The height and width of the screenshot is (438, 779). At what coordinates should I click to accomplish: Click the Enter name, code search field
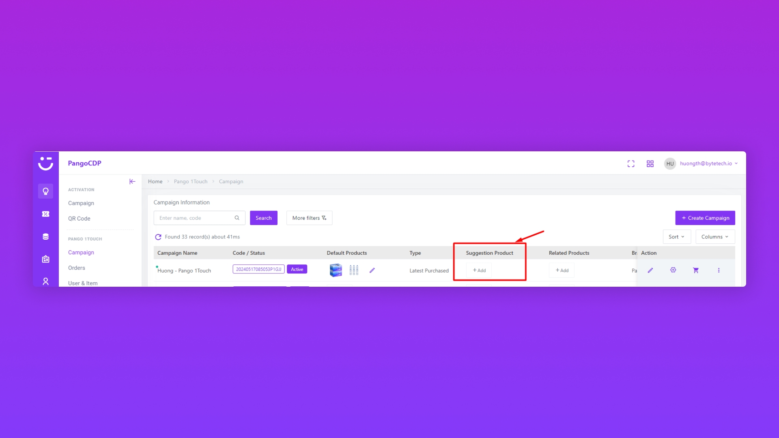[x=195, y=218]
